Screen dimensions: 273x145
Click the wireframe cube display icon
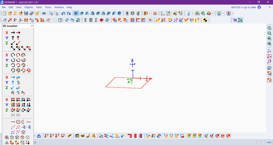point(60,20)
